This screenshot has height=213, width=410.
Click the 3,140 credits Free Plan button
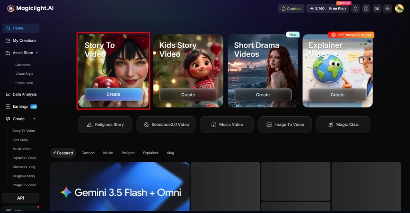[x=328, y=9]
